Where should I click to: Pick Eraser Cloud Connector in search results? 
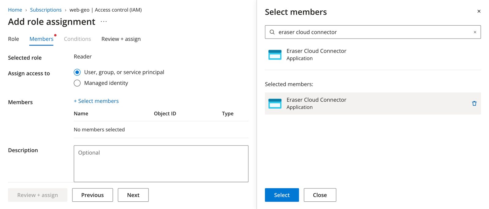tap(373, 55)
